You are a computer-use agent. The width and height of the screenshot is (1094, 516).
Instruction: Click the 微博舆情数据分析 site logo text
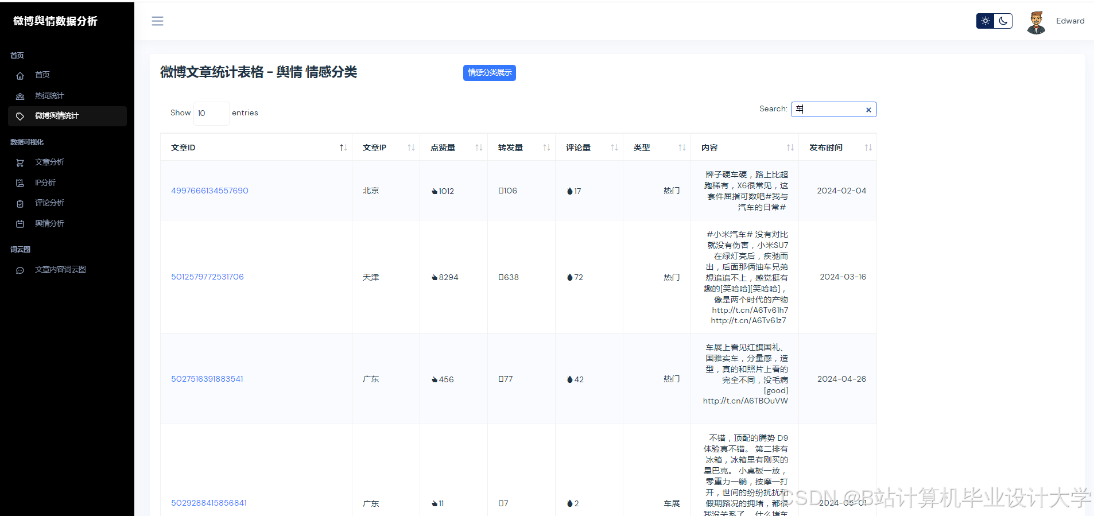pyautogui.click(x=55, y=21)
